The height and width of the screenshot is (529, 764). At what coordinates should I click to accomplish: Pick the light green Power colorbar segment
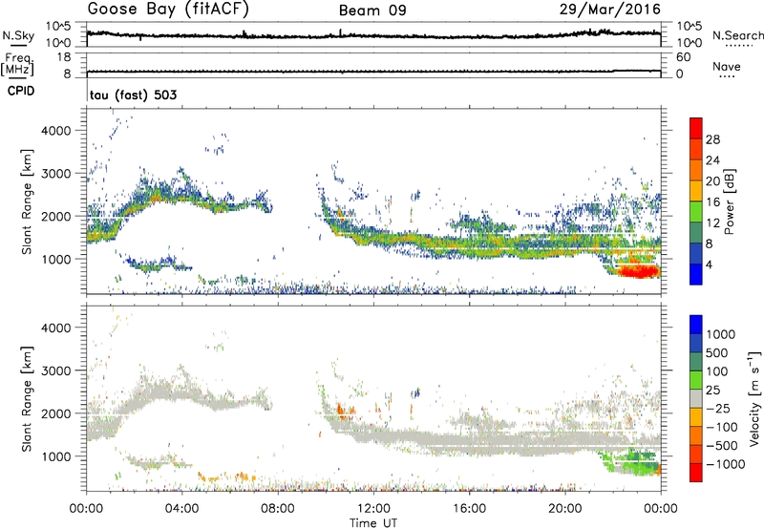[696, 212]
